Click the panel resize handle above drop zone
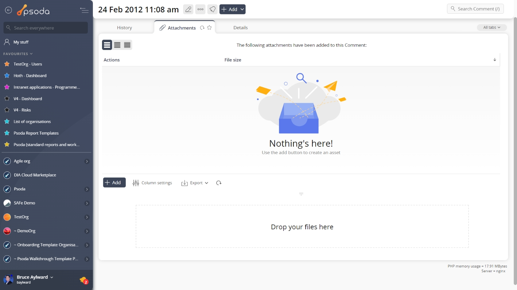 pos(301,194)
